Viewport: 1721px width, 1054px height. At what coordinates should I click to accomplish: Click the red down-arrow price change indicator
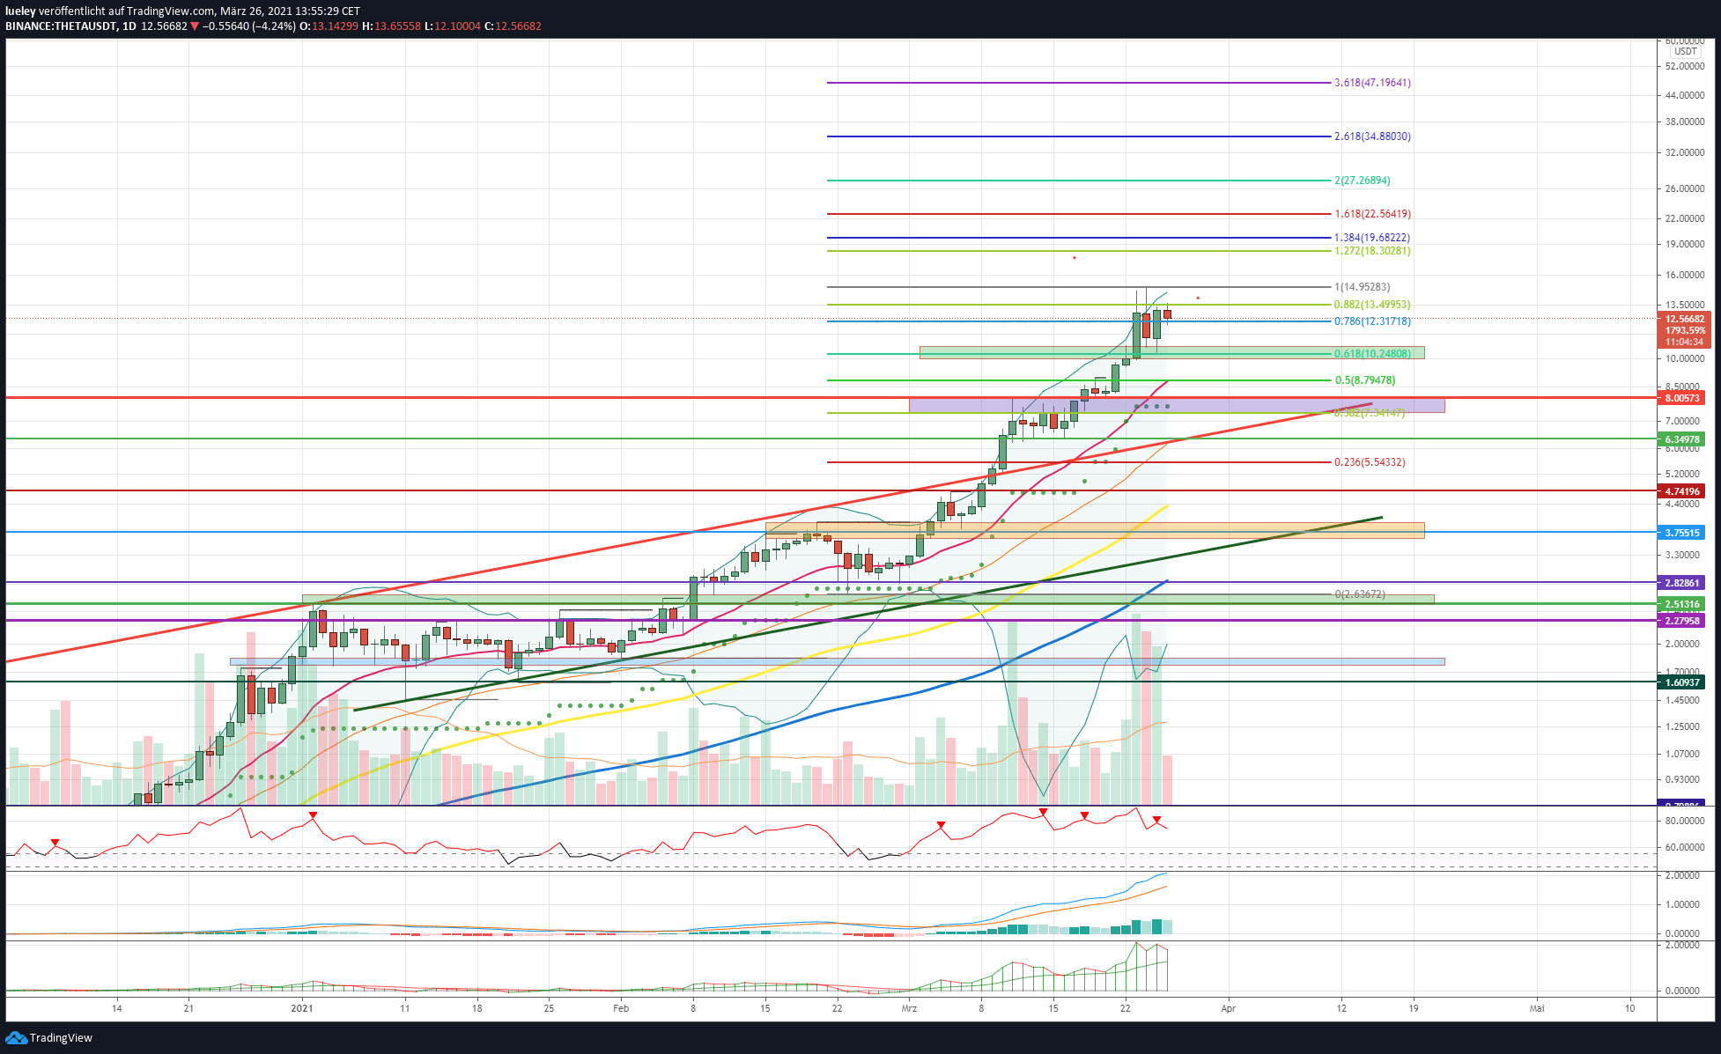195,26
